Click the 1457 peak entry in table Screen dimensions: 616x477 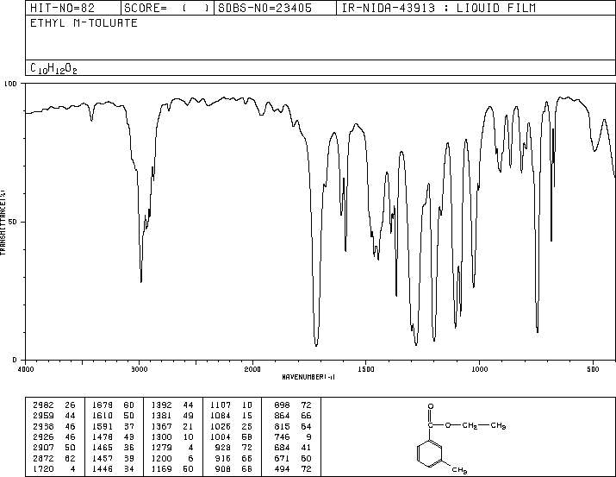point(103,458)
